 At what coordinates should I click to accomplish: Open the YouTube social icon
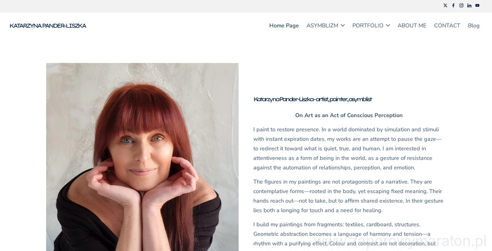pyautogui.click(x=477, y=6)
